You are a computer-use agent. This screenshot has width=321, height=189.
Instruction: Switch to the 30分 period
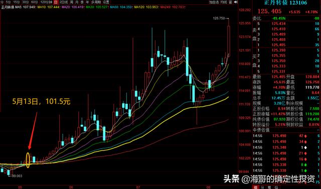25,2
